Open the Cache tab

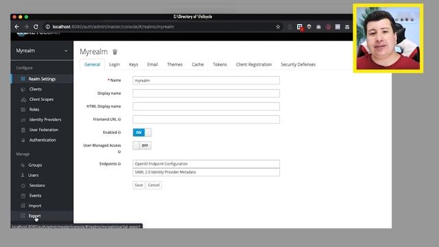coord(198,64)
